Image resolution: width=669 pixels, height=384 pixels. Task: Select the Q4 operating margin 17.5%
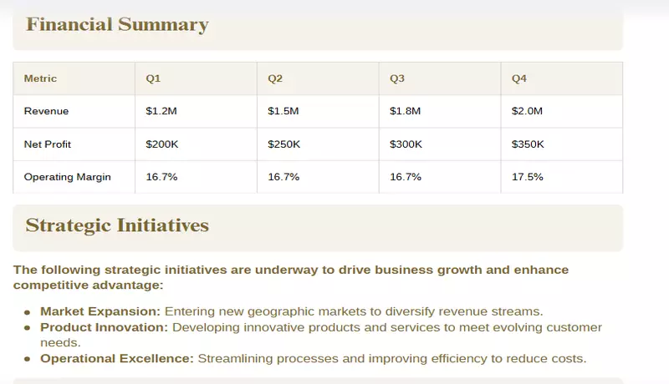[x=528, y=177]
